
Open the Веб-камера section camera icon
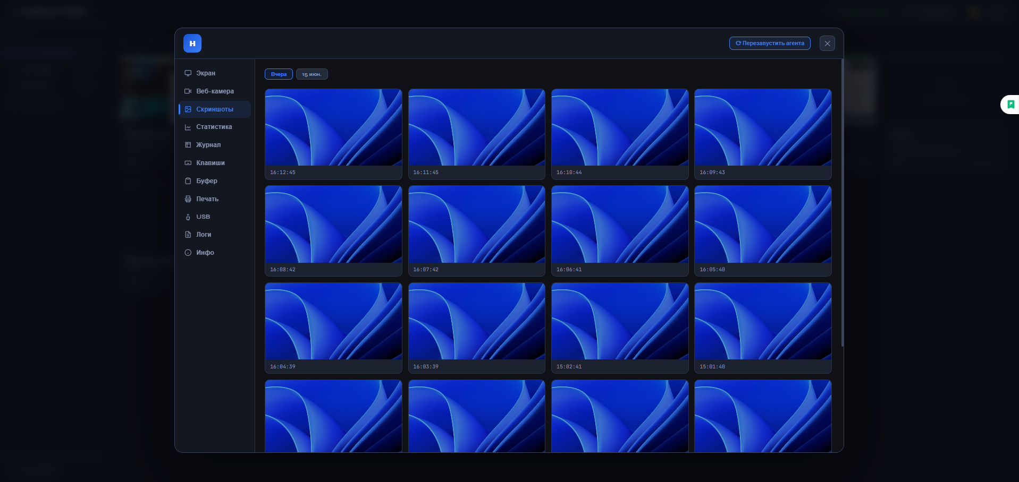click(x=188, y=91)
